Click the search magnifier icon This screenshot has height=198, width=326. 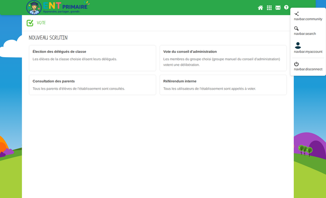coord(297,29)
